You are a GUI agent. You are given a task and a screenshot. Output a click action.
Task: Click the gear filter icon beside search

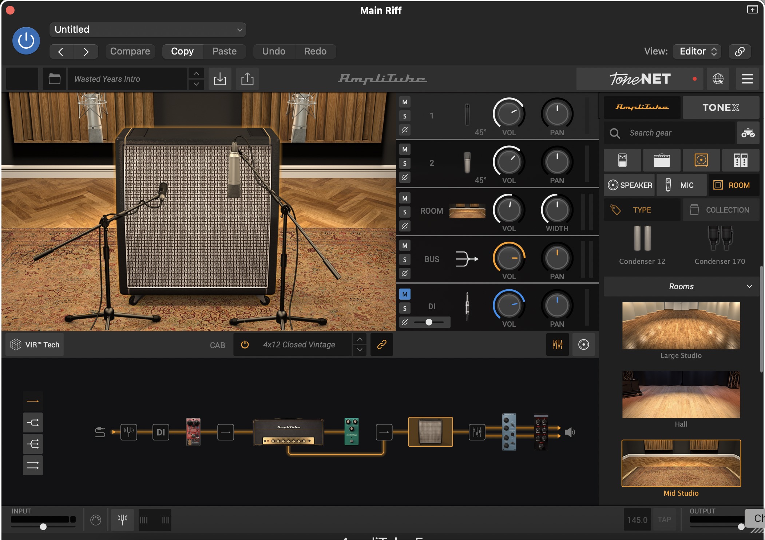[748, 133]
